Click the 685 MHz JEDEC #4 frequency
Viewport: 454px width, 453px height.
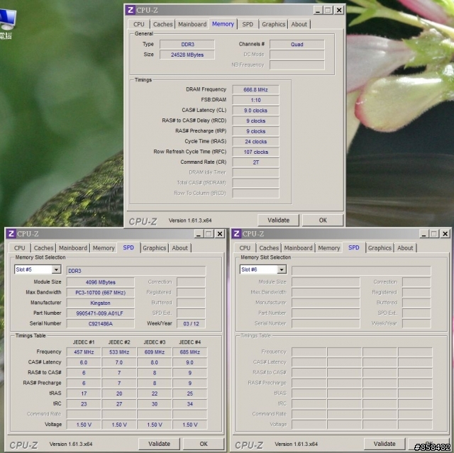coord(189,352)
